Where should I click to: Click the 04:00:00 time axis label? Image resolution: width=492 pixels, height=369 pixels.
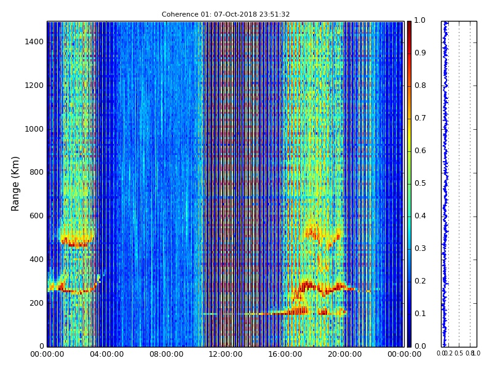pyautogui.click(x=106, y=355)
